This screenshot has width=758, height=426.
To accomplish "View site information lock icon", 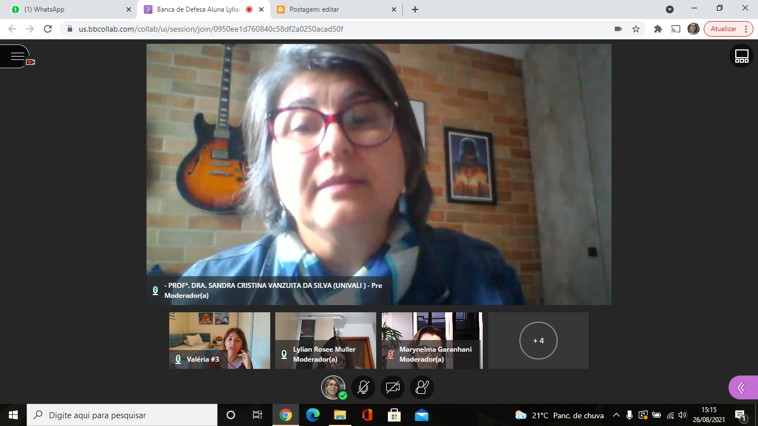I will (x=70, y=29).
